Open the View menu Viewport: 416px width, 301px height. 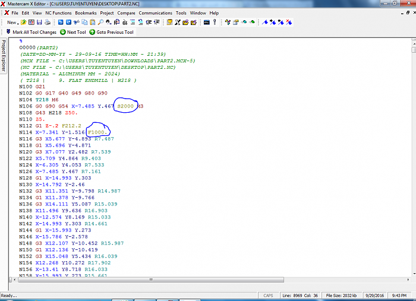pyautogui.click(x=37, y=13)
